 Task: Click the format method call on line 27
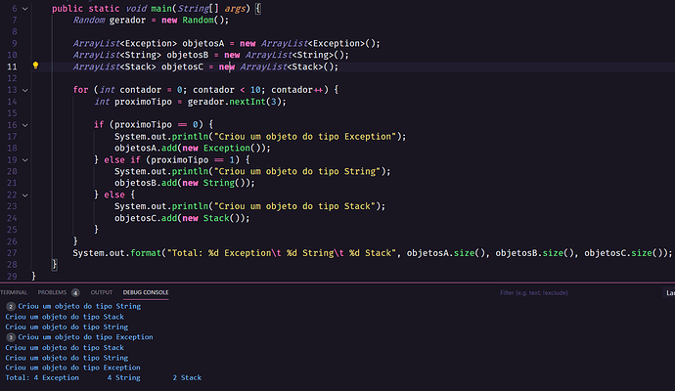pyautogui.click(x=146, y=253)
